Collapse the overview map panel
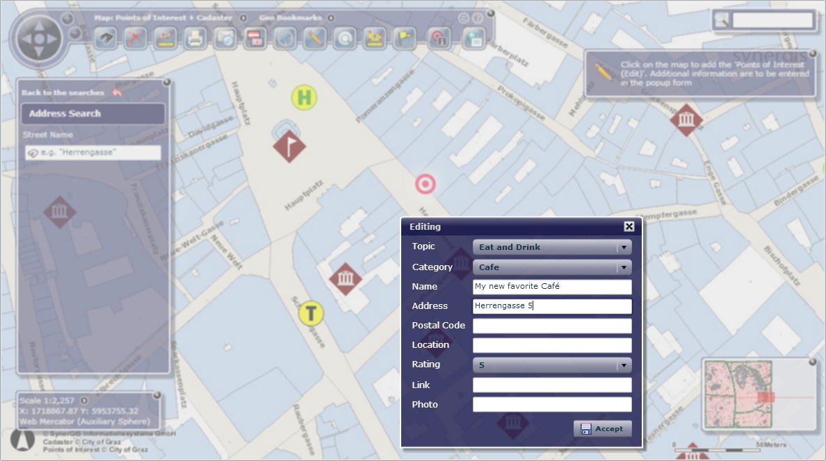The height and width of the screenshot is (461, 826). click(x=812, y=360)
